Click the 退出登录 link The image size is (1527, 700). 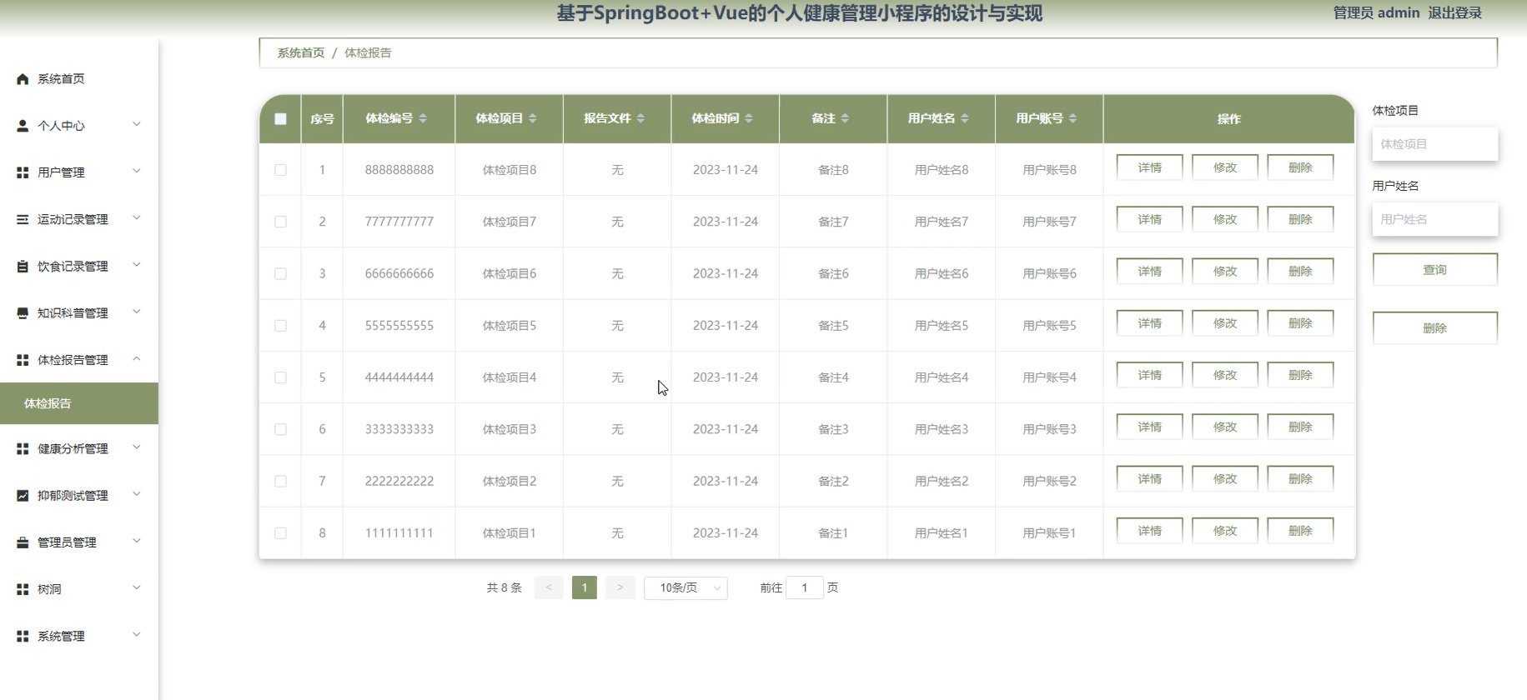1454,12
